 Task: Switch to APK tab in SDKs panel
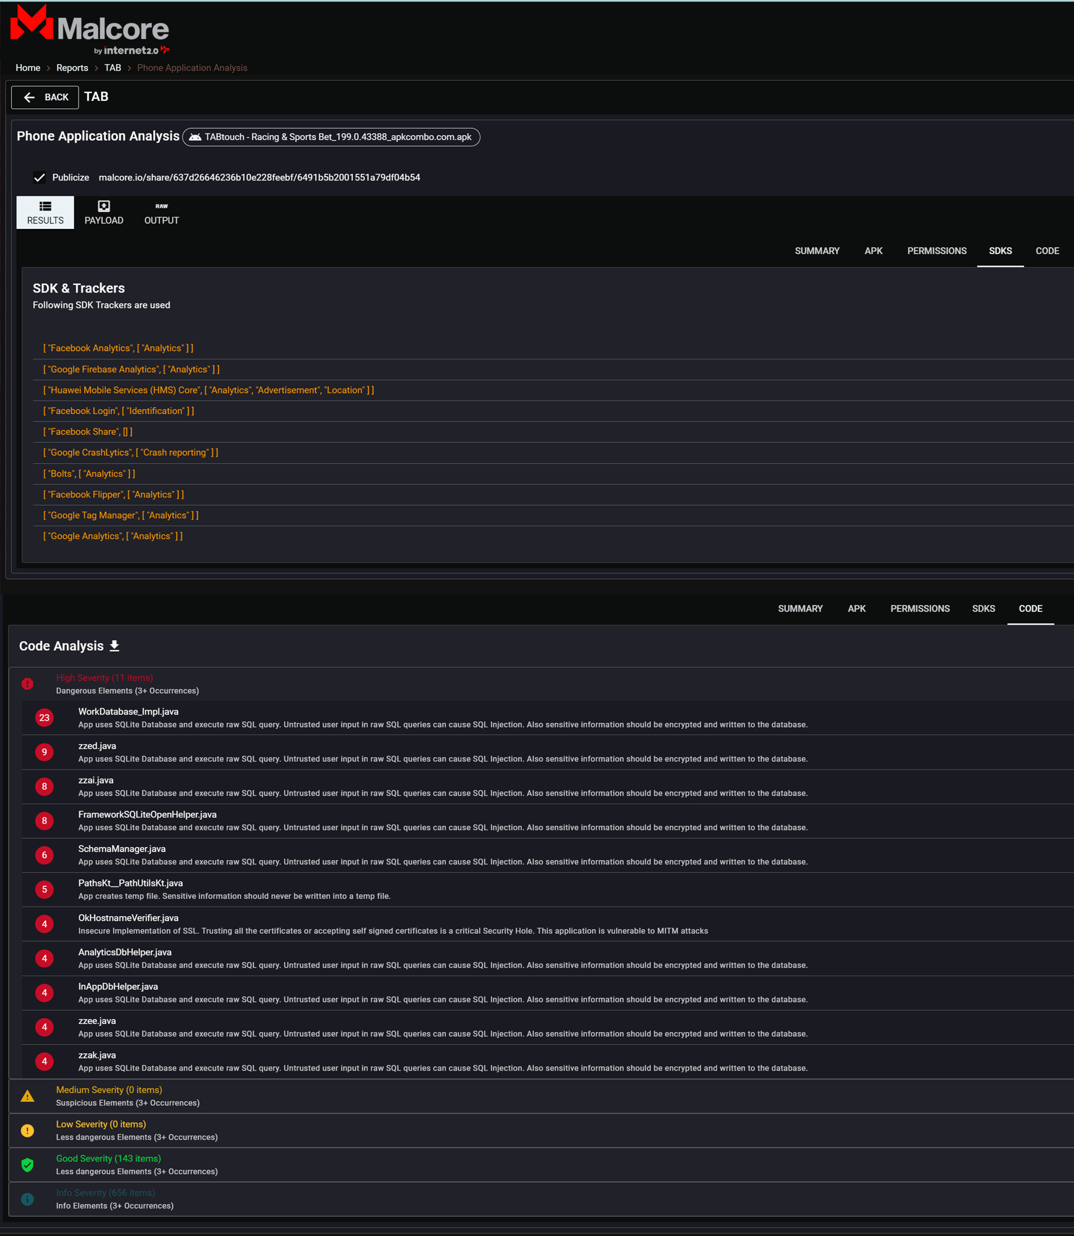click(x=873, y=250)
